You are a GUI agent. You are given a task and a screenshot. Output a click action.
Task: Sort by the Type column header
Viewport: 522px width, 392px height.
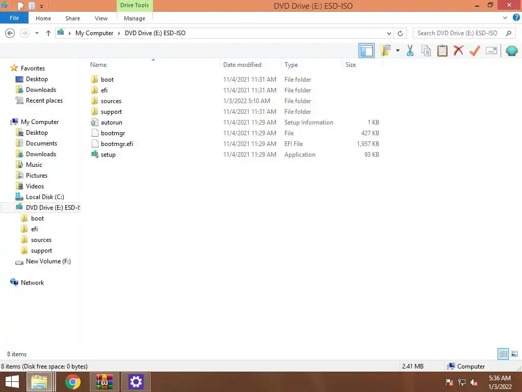(291, 65)
